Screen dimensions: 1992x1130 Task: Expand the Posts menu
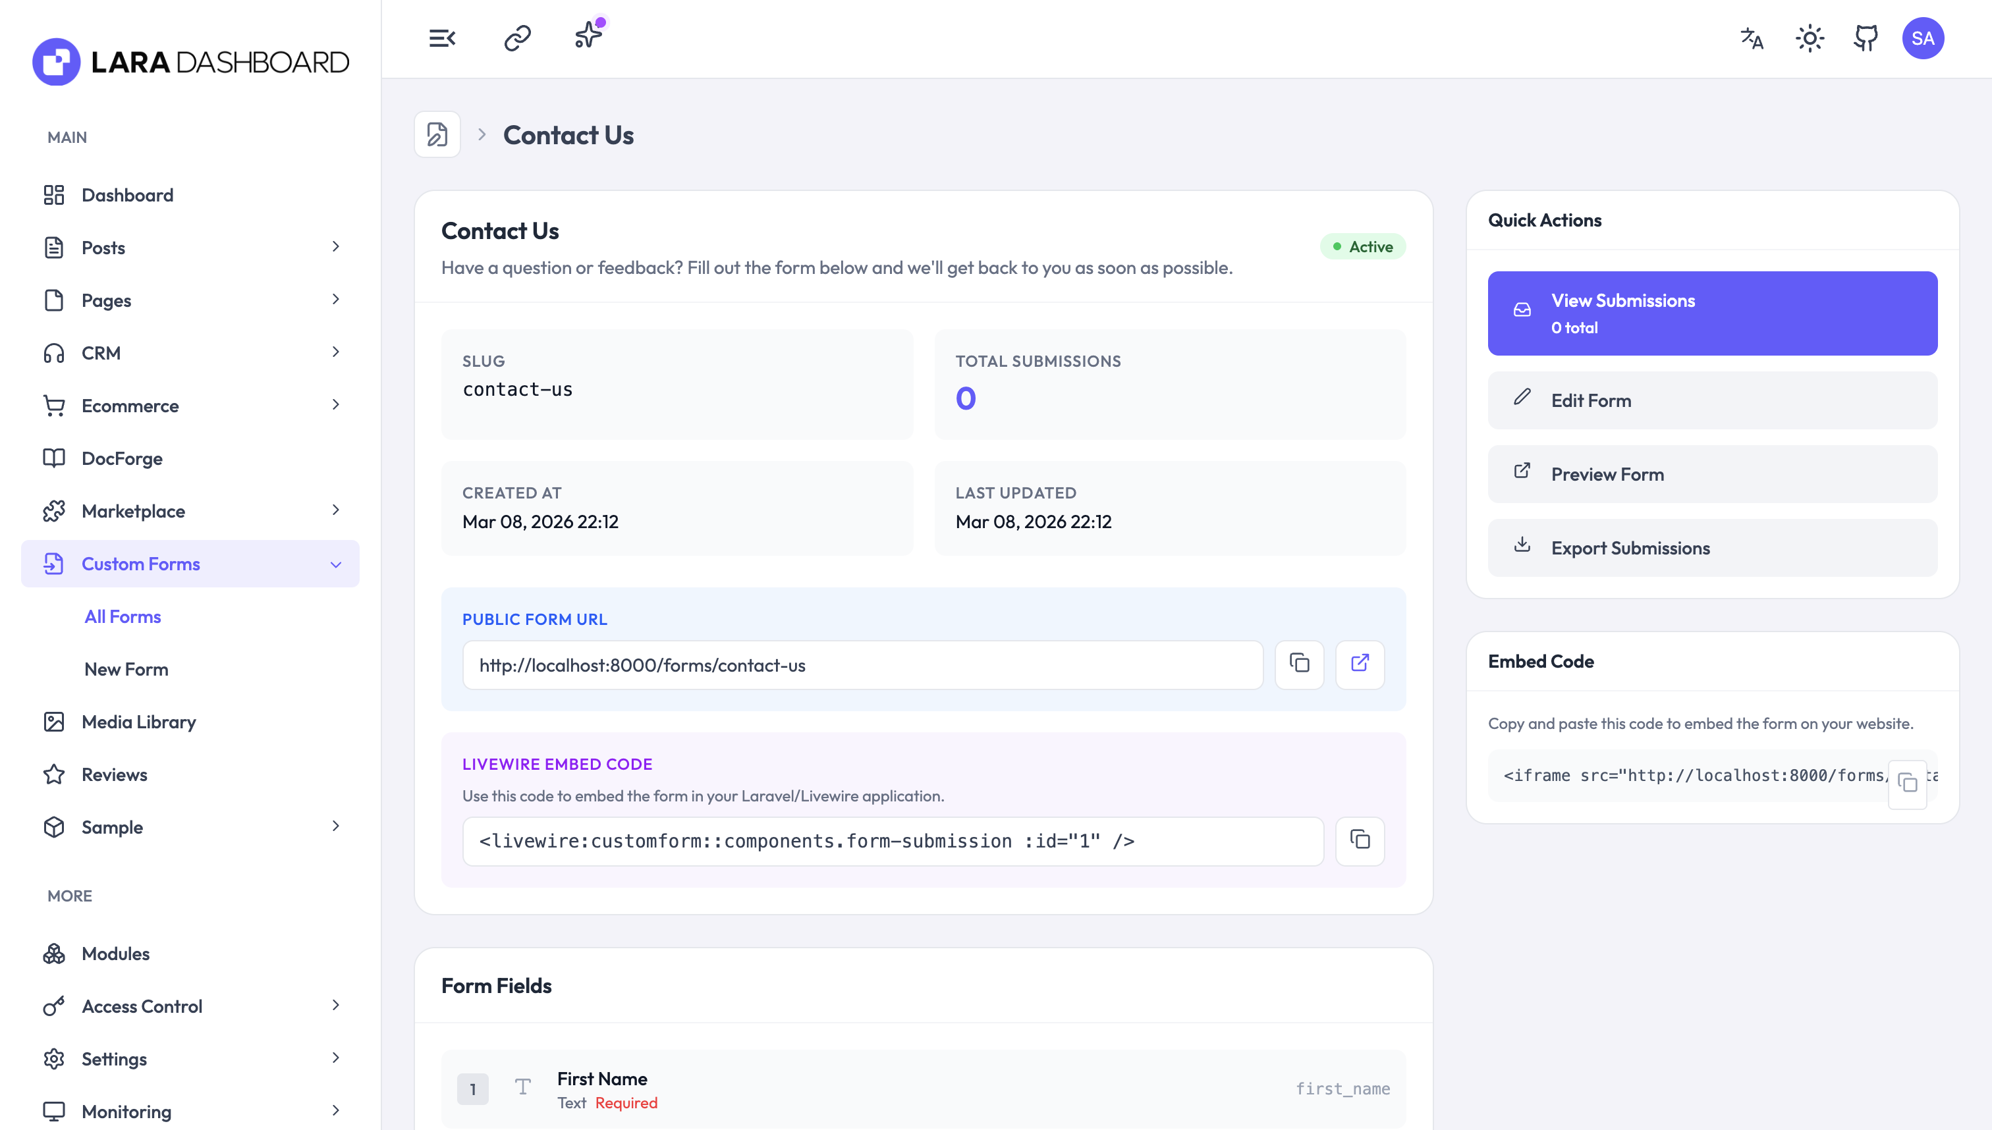point(335,247)
